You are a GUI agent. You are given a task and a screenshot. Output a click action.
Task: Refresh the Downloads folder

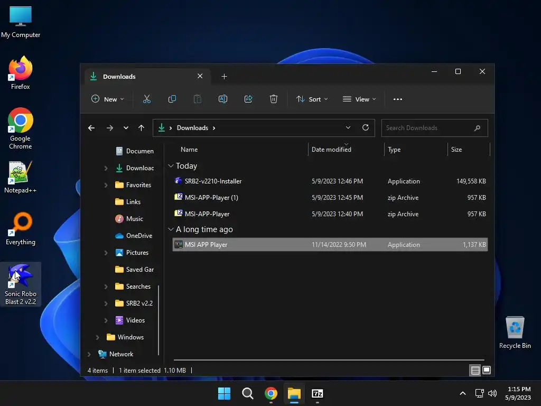pyautogui.click(x=366, y=128)
